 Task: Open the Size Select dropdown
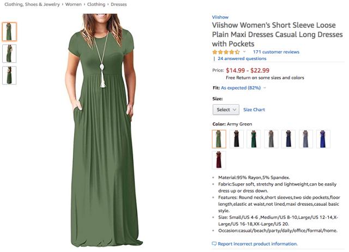click(x=226, y=110)
